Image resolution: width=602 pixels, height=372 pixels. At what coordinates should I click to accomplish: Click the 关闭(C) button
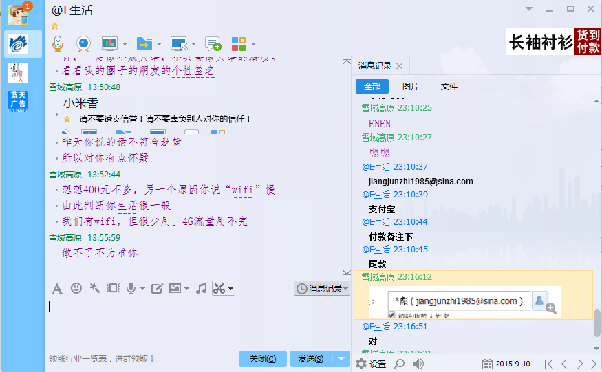tap(263, 359)
